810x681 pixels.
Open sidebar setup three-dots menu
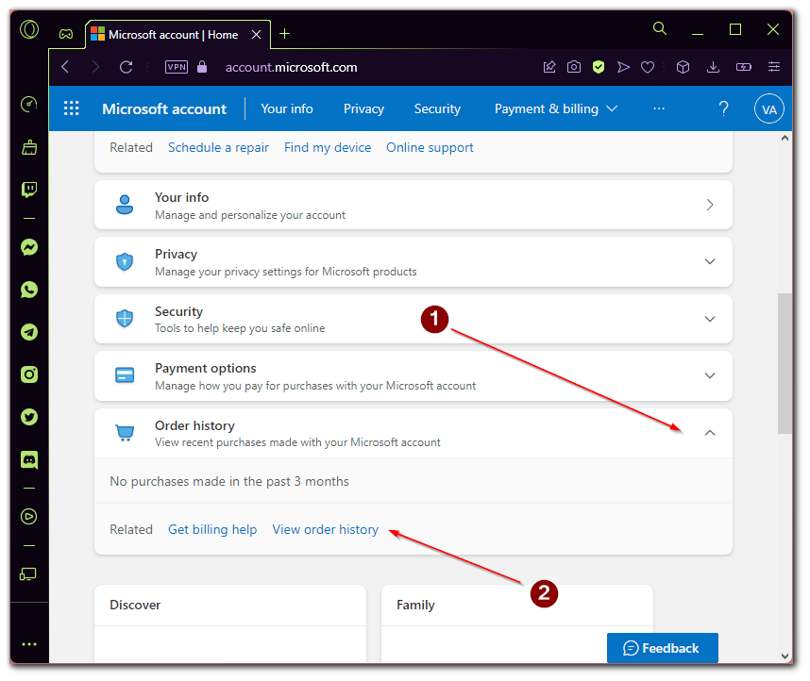point(29,644)
